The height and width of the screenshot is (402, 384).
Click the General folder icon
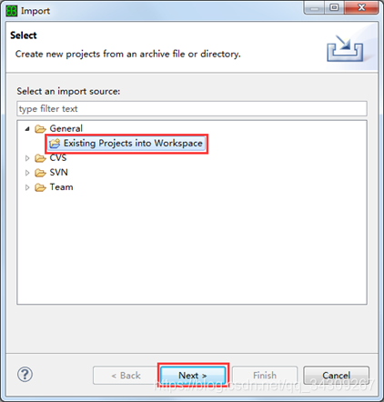[40, 129]
